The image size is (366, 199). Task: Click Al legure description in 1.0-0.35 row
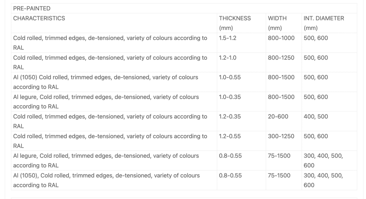click(106, 102)
